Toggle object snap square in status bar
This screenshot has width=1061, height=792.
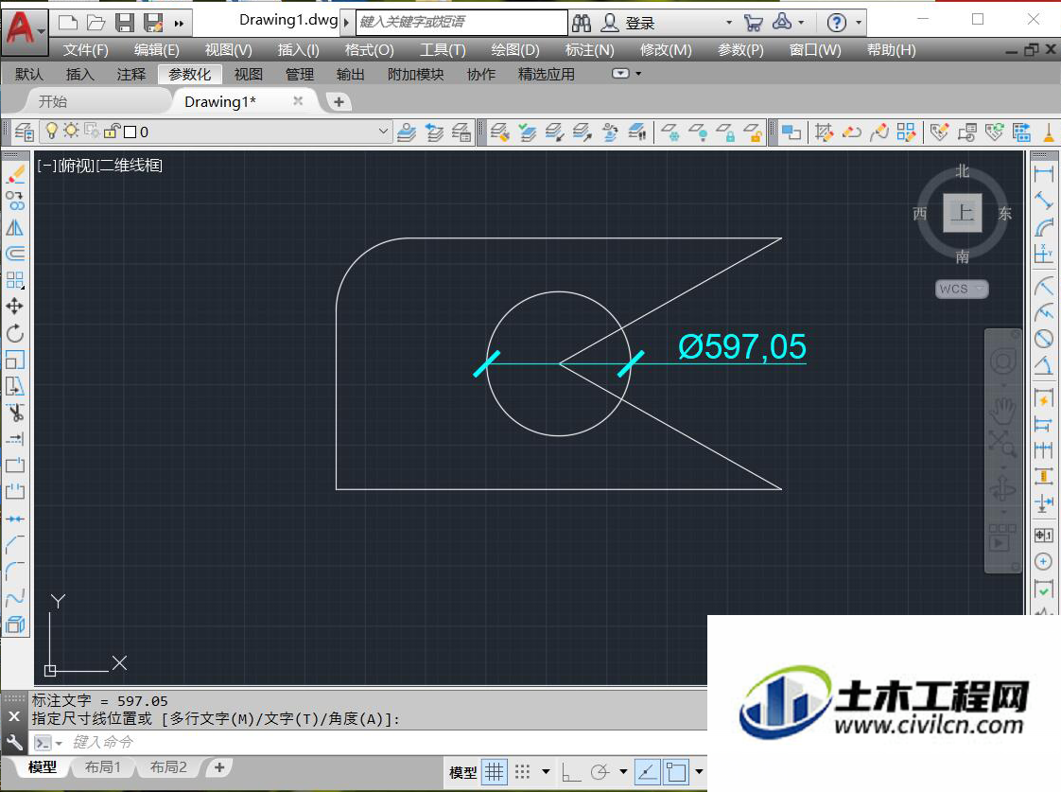[x=676, y=772]
